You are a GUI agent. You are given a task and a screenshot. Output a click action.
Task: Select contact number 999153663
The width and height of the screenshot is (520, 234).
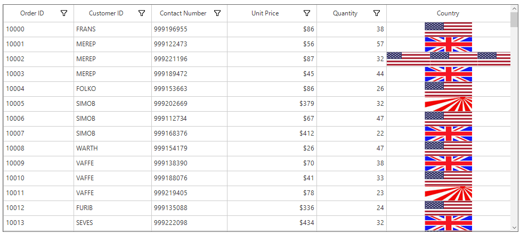tap(189, 89)
